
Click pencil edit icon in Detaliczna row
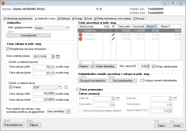pyautogui.click(x=113, y=30)
